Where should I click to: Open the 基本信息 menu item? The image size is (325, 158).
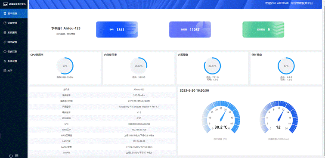tap(14, 13)
